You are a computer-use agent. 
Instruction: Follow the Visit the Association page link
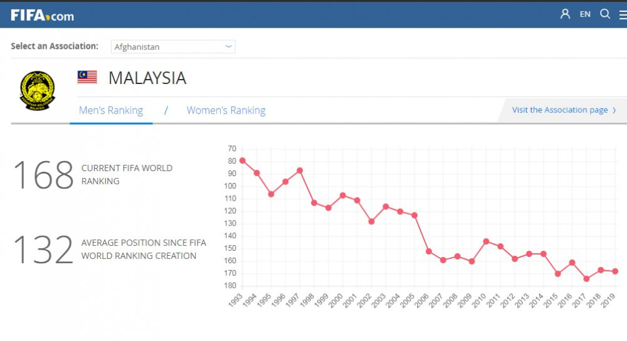tap(559, 110)
